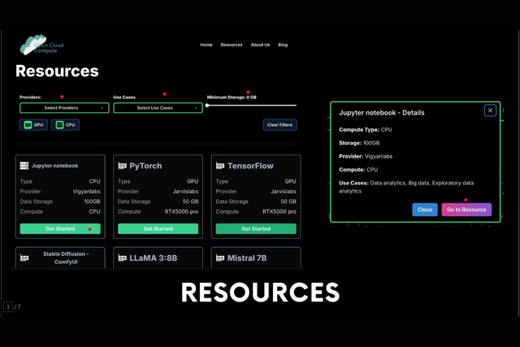520x347 pixels.
Task: Click the Storage: 100GB line in dialog
Action: point(359,143)
